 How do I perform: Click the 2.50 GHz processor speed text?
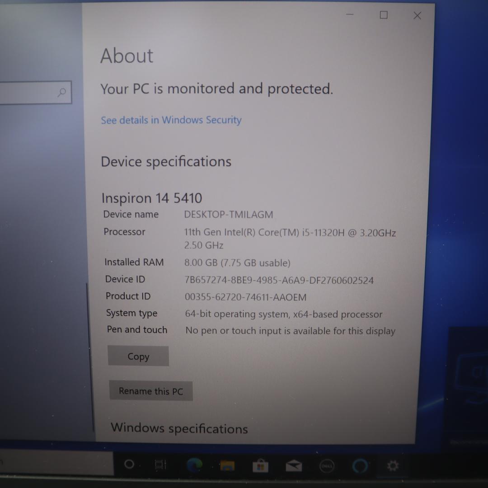pos(204,245)
